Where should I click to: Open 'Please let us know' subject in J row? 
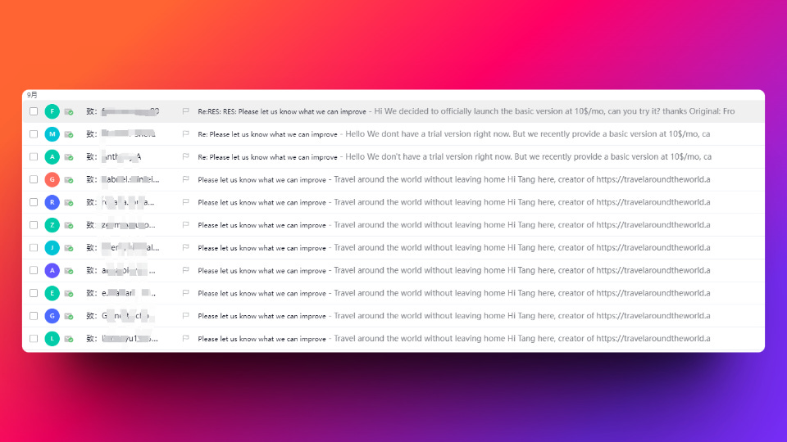pos(262,248)
